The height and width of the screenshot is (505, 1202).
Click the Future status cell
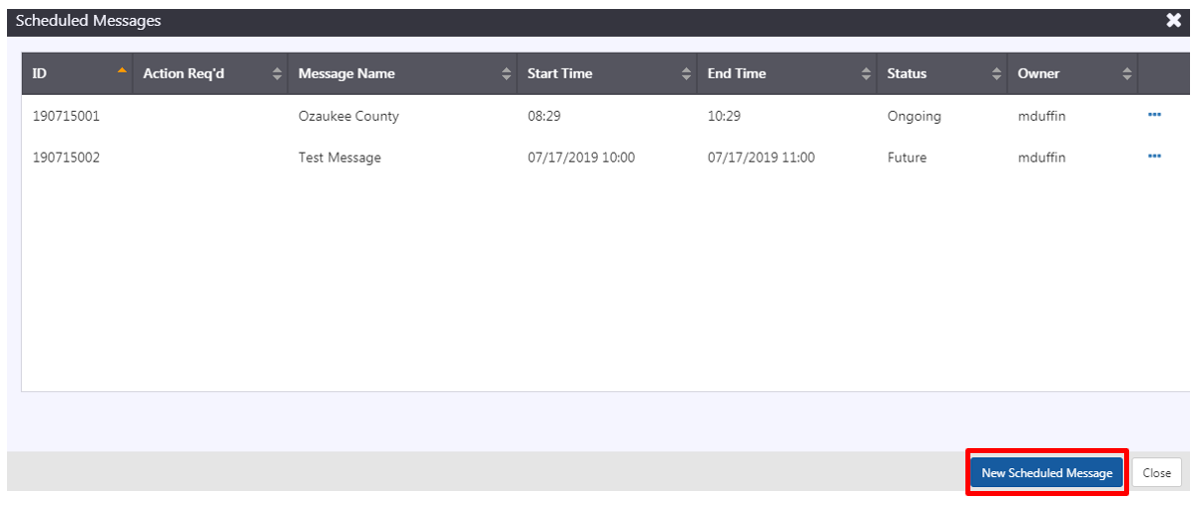906,158
